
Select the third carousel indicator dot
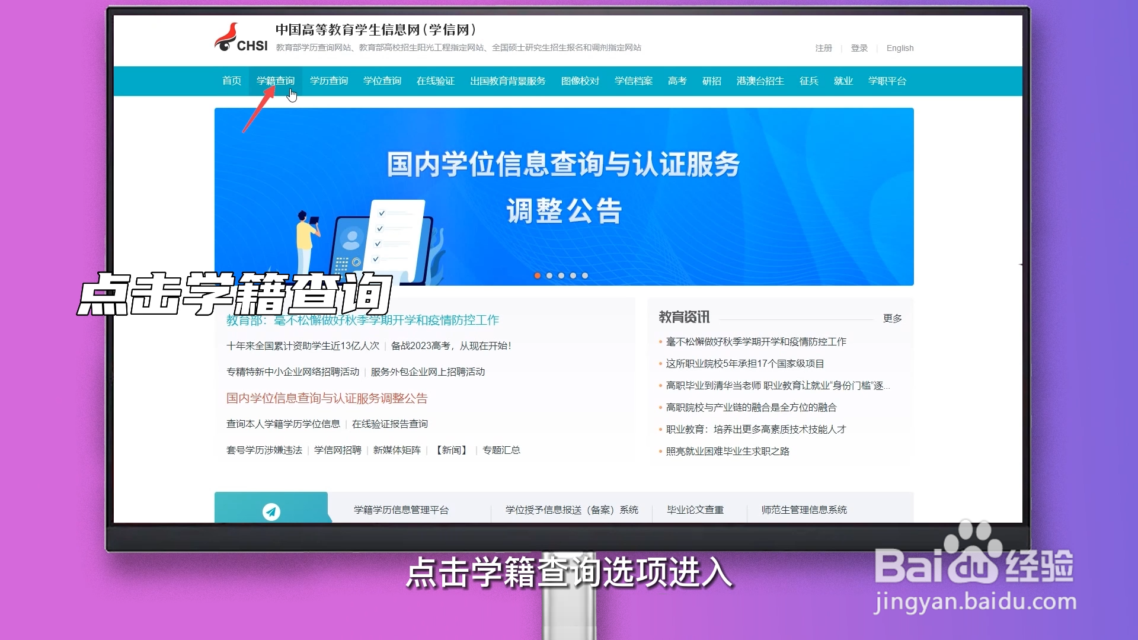pos(561,276)
